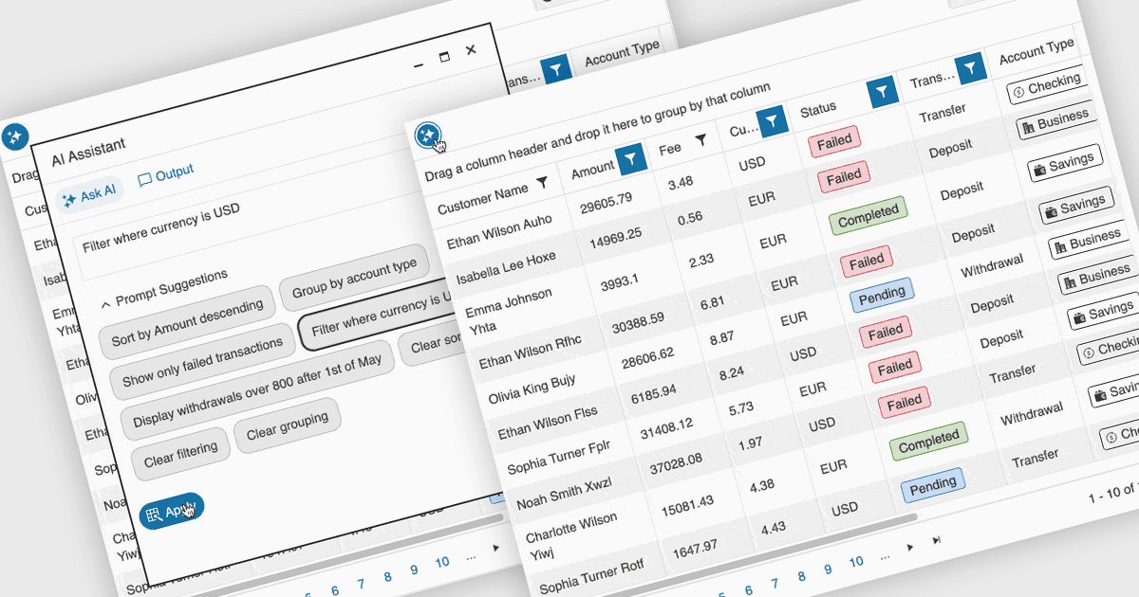Open the AI assistant button on the back grid
Screen dimensions: 1139x597
14,137
